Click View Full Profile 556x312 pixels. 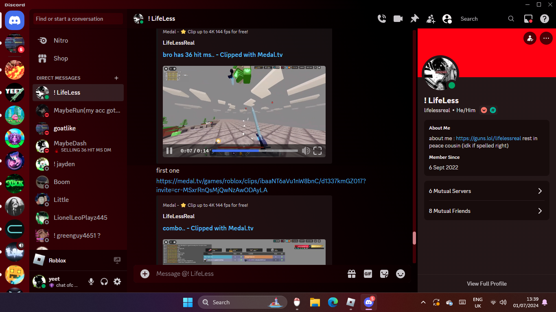click(487, 284)
